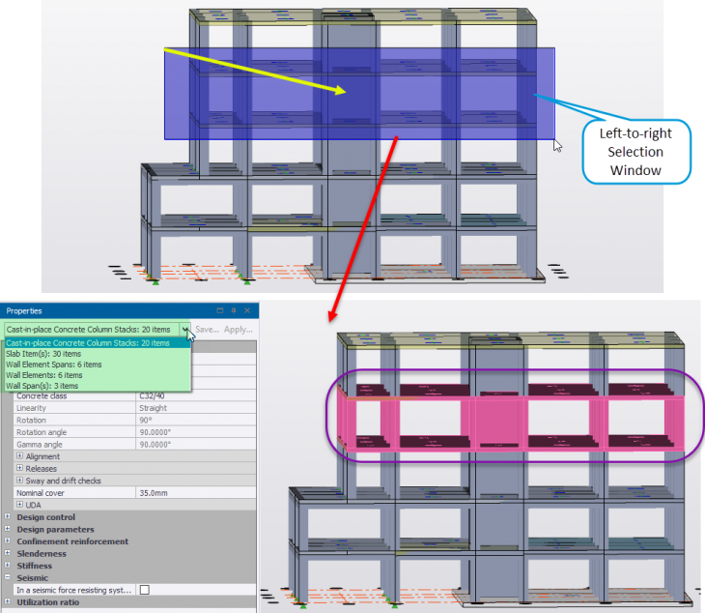Image resolution: width=705 pixels, height=613 pixels.
Task: Expand the Design control section
Action: pyautogui.click(x=8, y=517)
